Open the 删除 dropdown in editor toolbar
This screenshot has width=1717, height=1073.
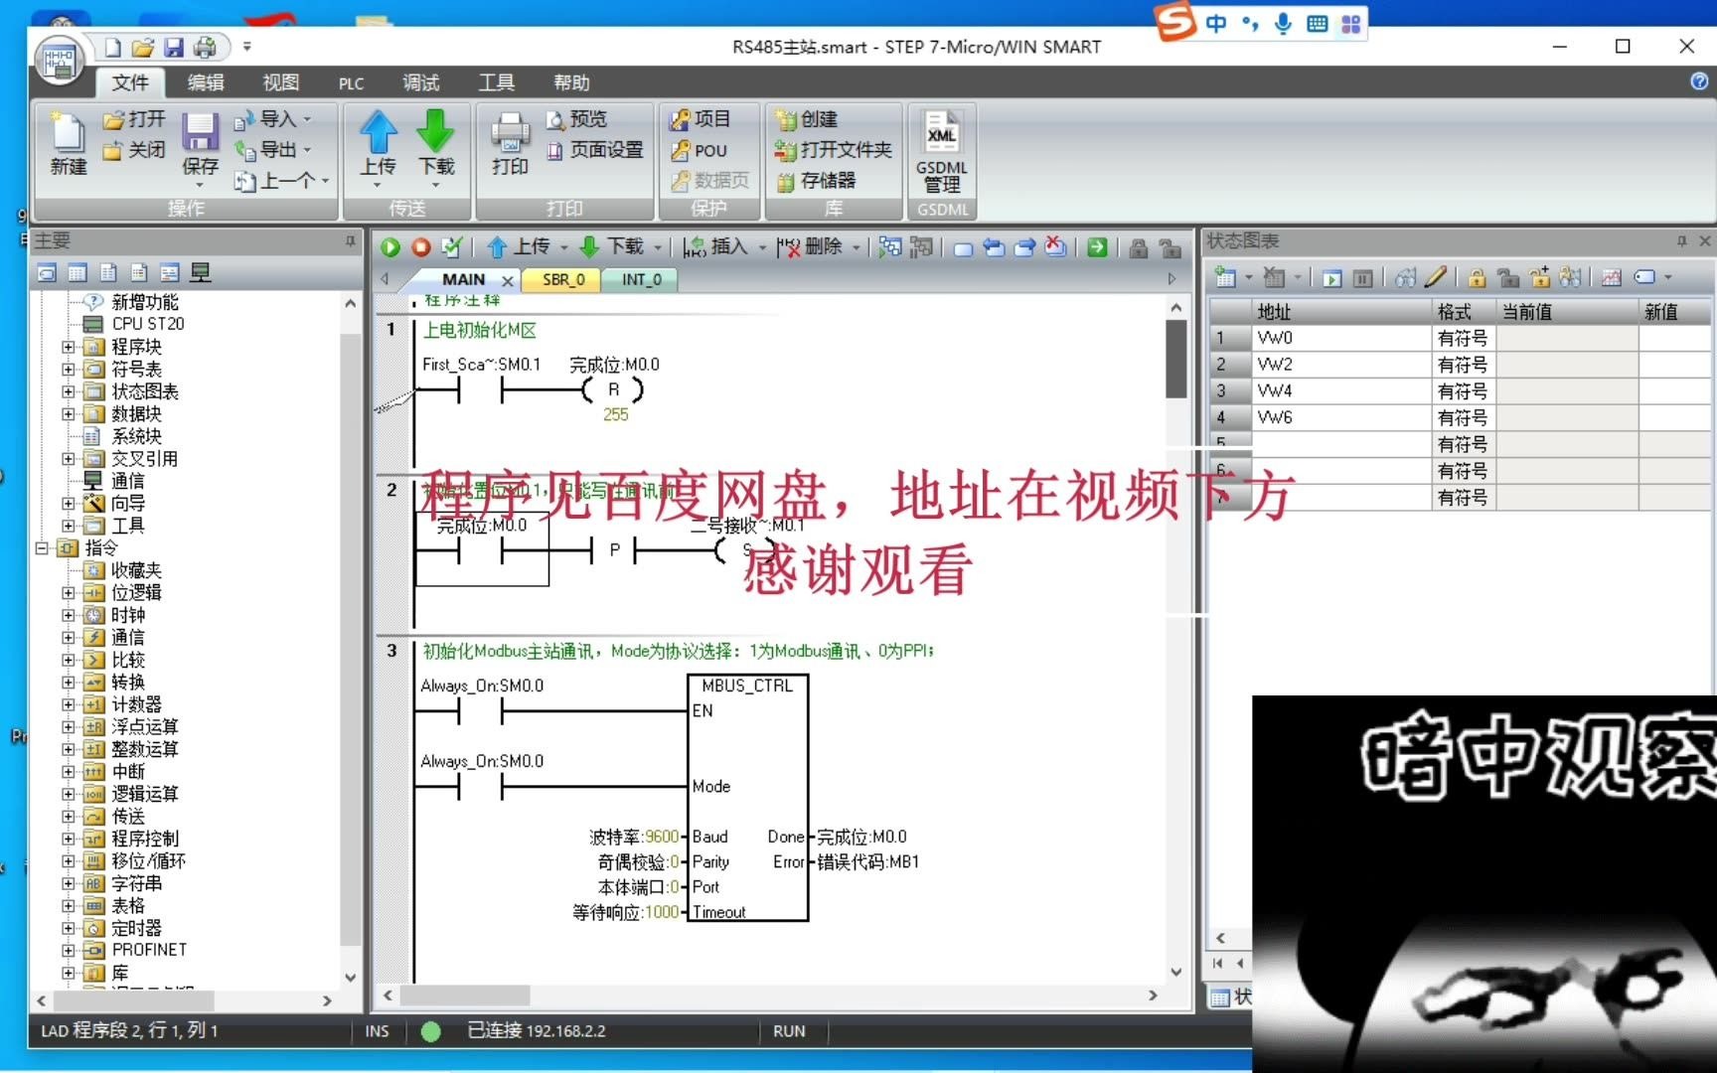856,247
